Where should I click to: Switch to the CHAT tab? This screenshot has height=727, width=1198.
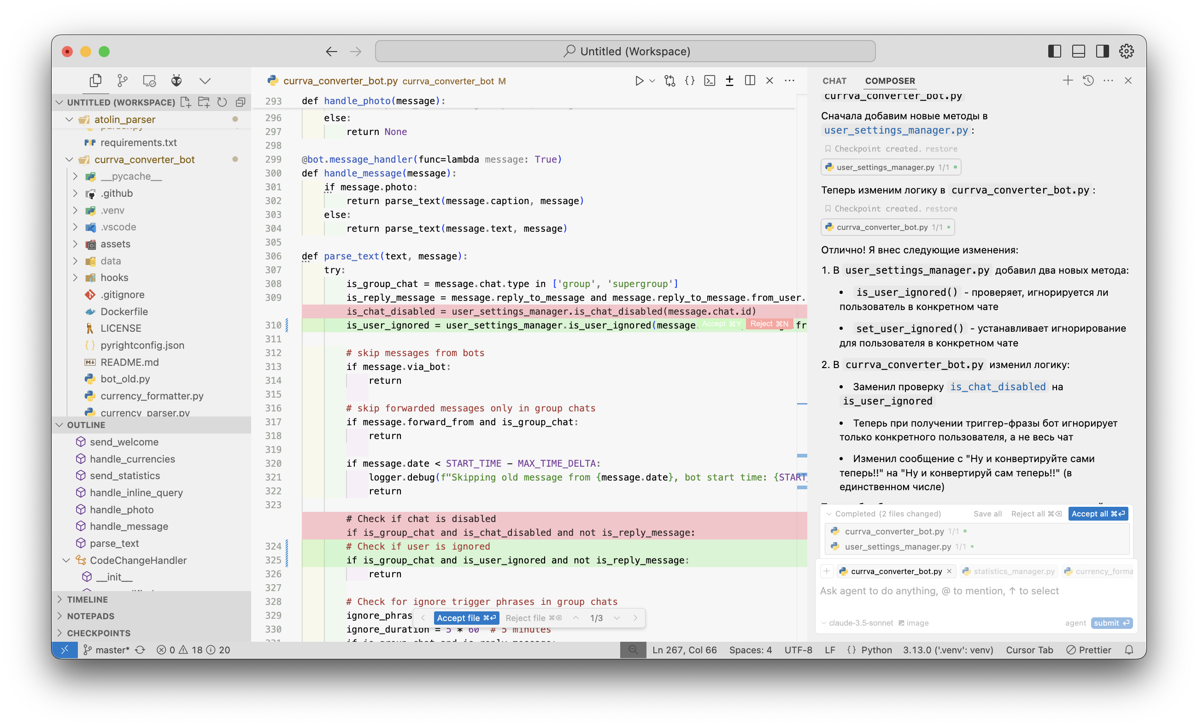coord(834,81)
